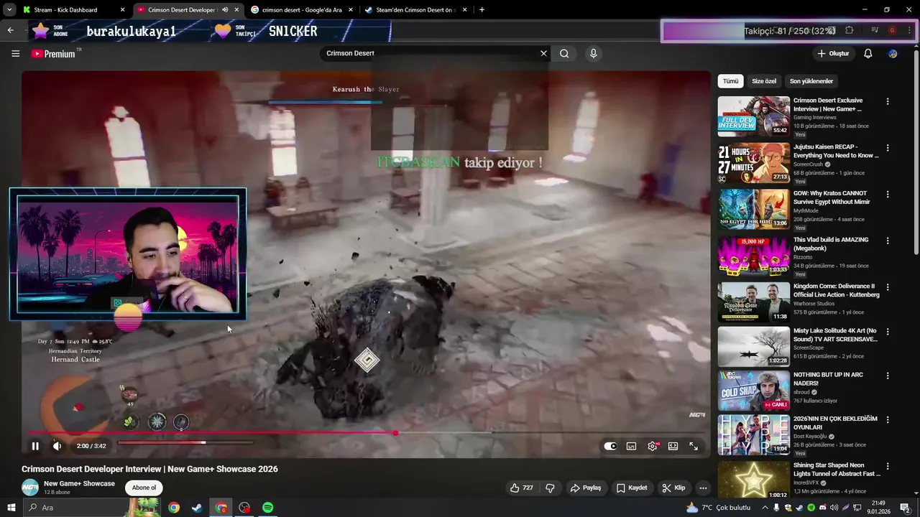Save the video with Kaydet button
Screen dimensions: 920x517
click(x=632, y=488)
